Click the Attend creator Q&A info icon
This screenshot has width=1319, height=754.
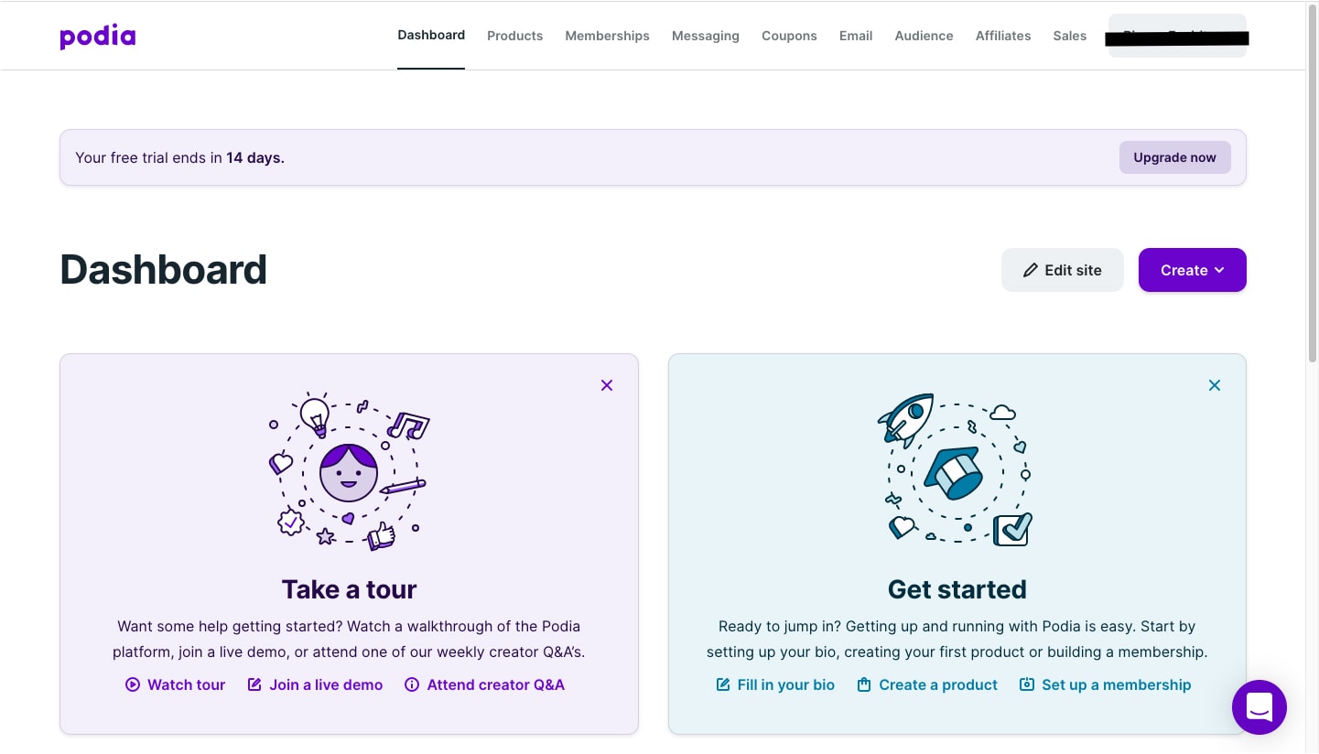tap(412, 684)
